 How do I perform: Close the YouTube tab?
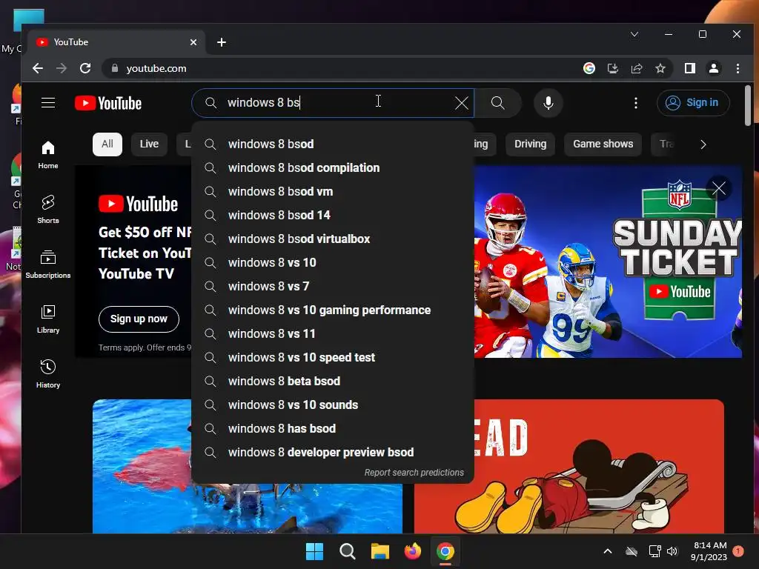193,42
